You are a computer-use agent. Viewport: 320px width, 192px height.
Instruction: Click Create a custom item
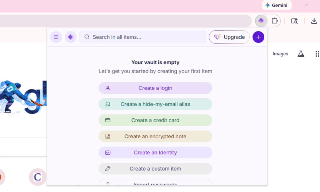[155, 169]
